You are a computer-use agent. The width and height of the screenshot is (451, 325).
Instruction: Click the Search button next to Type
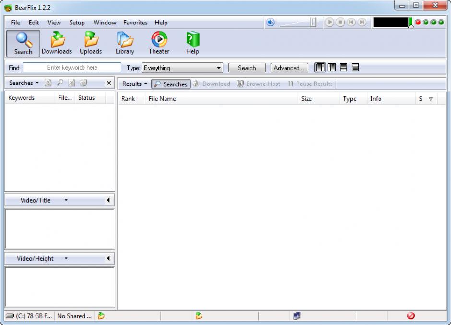click(247, 68)
